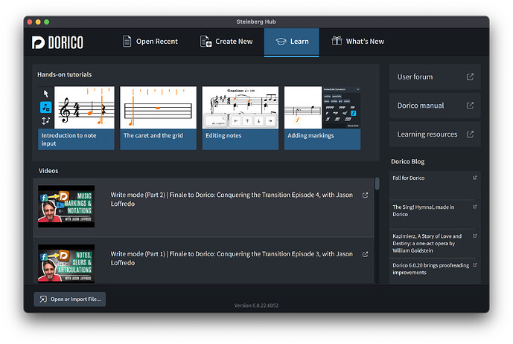Click external icon beside Fall for Dorico

pos(475,178)
